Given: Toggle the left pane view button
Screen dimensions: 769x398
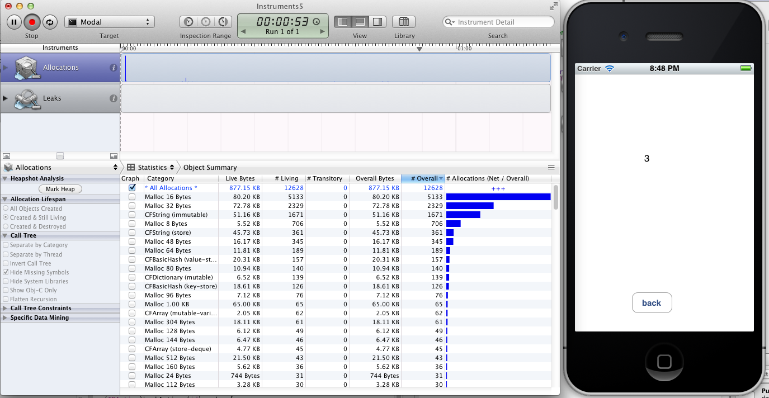Looking at the screenshot, I should click(343, 22).
